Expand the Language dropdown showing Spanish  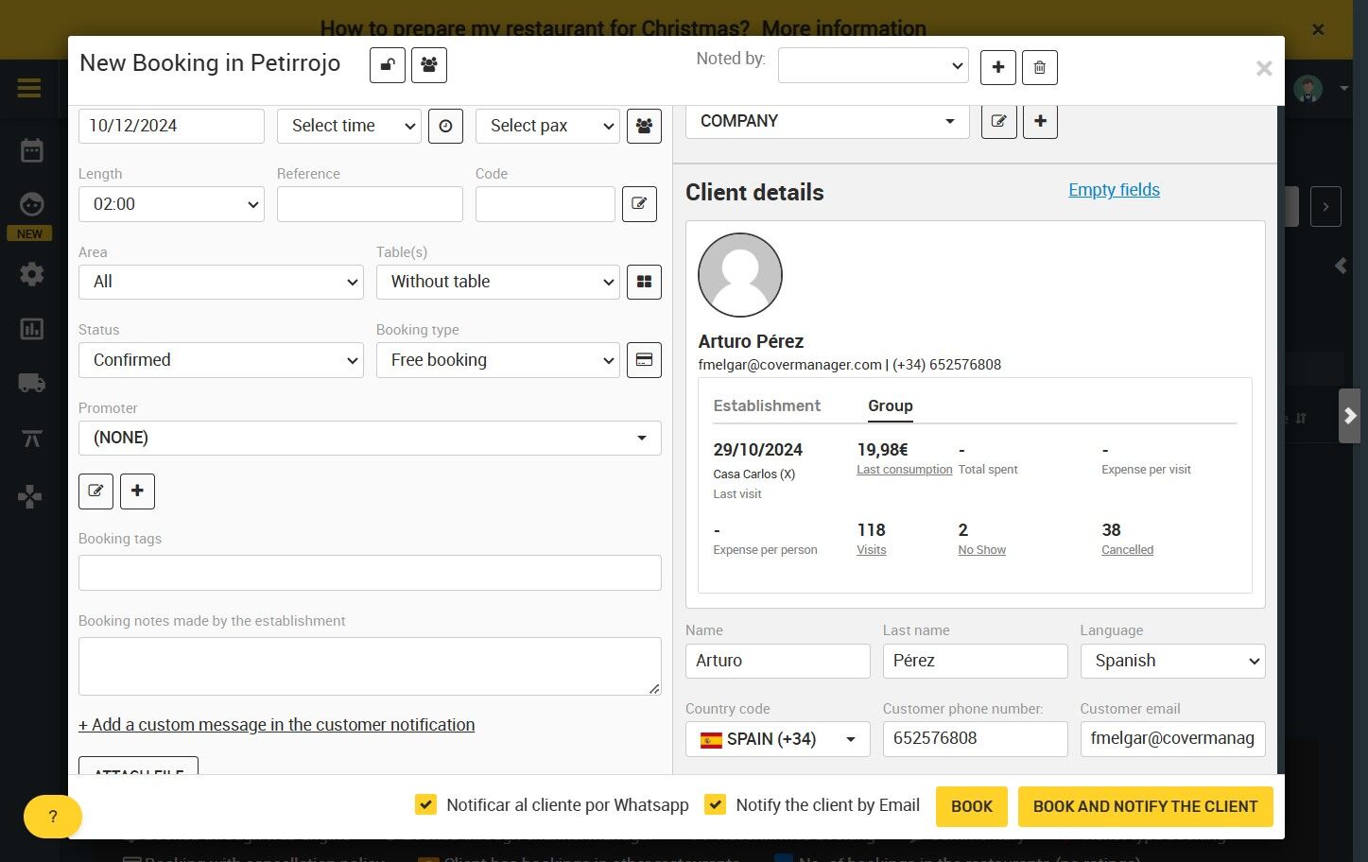click(1172, 661)
